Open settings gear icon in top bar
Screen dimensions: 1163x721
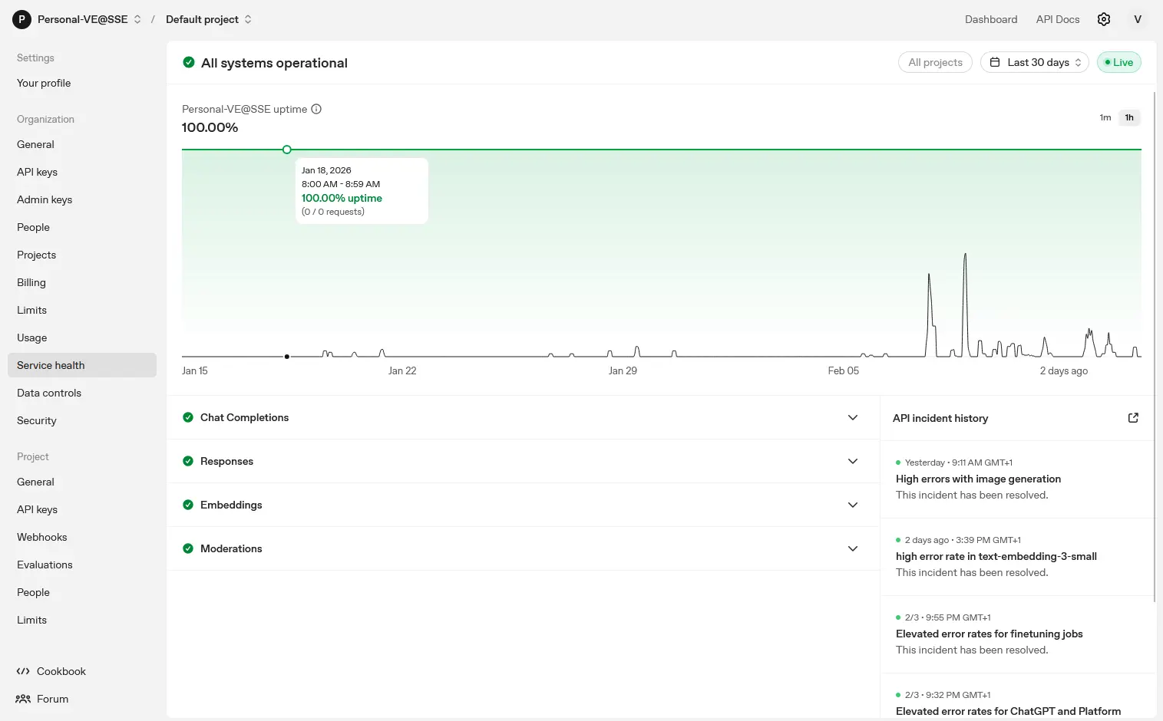[x=1104, y=19]
